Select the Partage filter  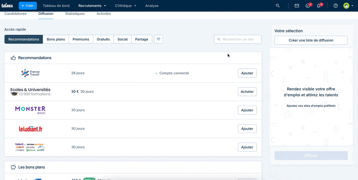(x=142, y=39)
